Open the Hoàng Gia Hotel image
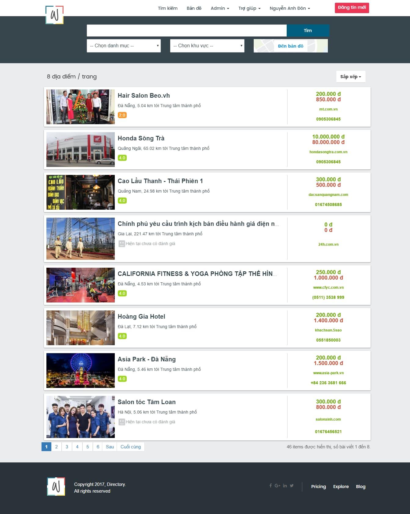The width and height of the screenshot is (410, 514). pyautogui.click(x=81, y=328)
